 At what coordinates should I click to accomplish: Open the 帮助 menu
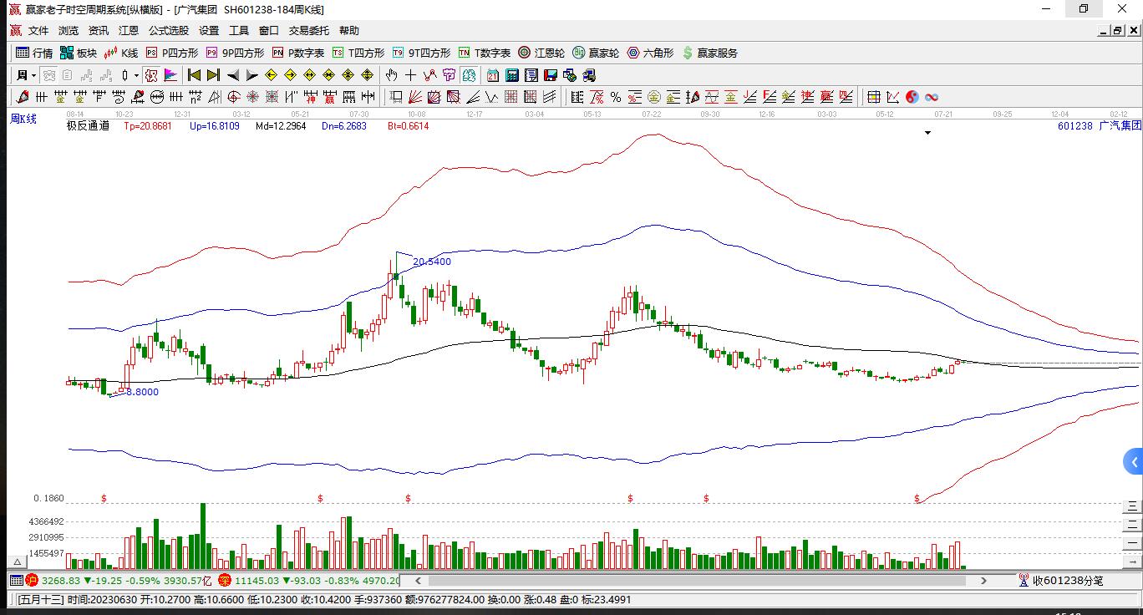(x=349, y=30)
